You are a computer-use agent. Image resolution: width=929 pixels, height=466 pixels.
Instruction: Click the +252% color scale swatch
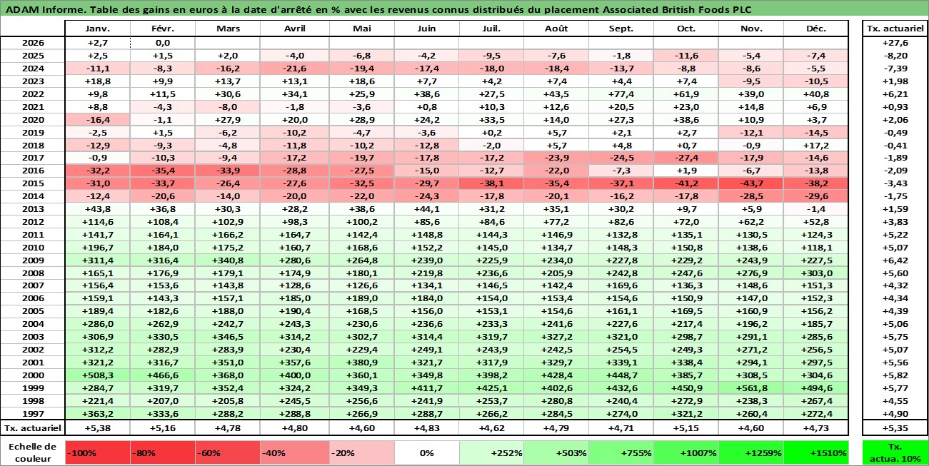[x=491, y=452]
